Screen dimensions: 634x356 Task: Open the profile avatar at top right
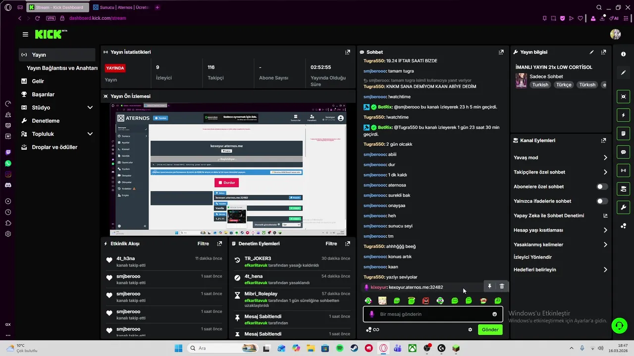click(x=616, y=34)
